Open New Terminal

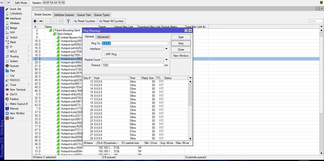click(17, 90)
